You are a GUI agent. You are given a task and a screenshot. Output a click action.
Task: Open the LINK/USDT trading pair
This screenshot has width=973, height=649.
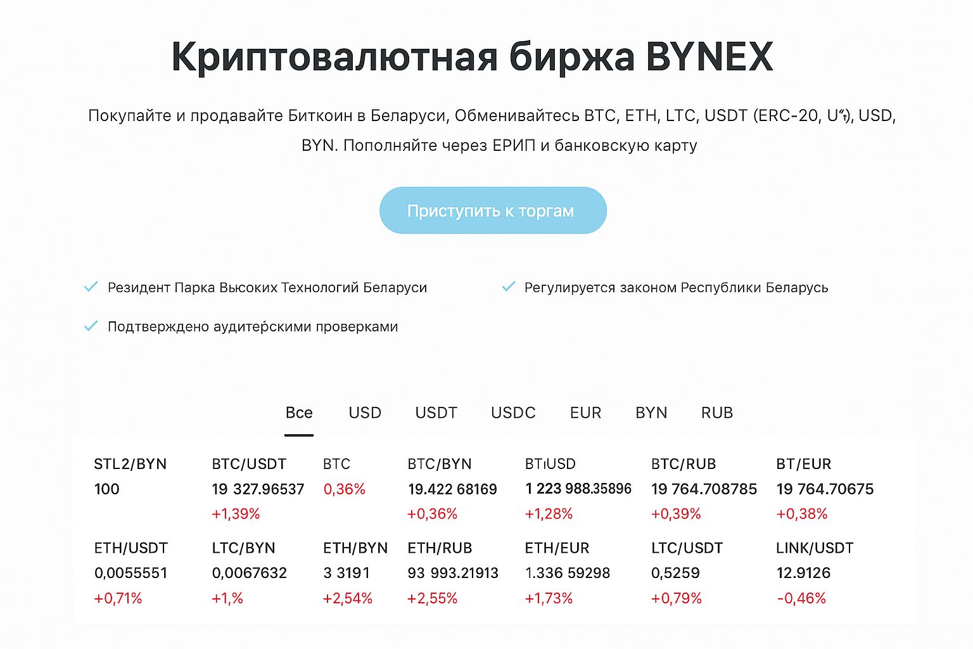[815, 548]
